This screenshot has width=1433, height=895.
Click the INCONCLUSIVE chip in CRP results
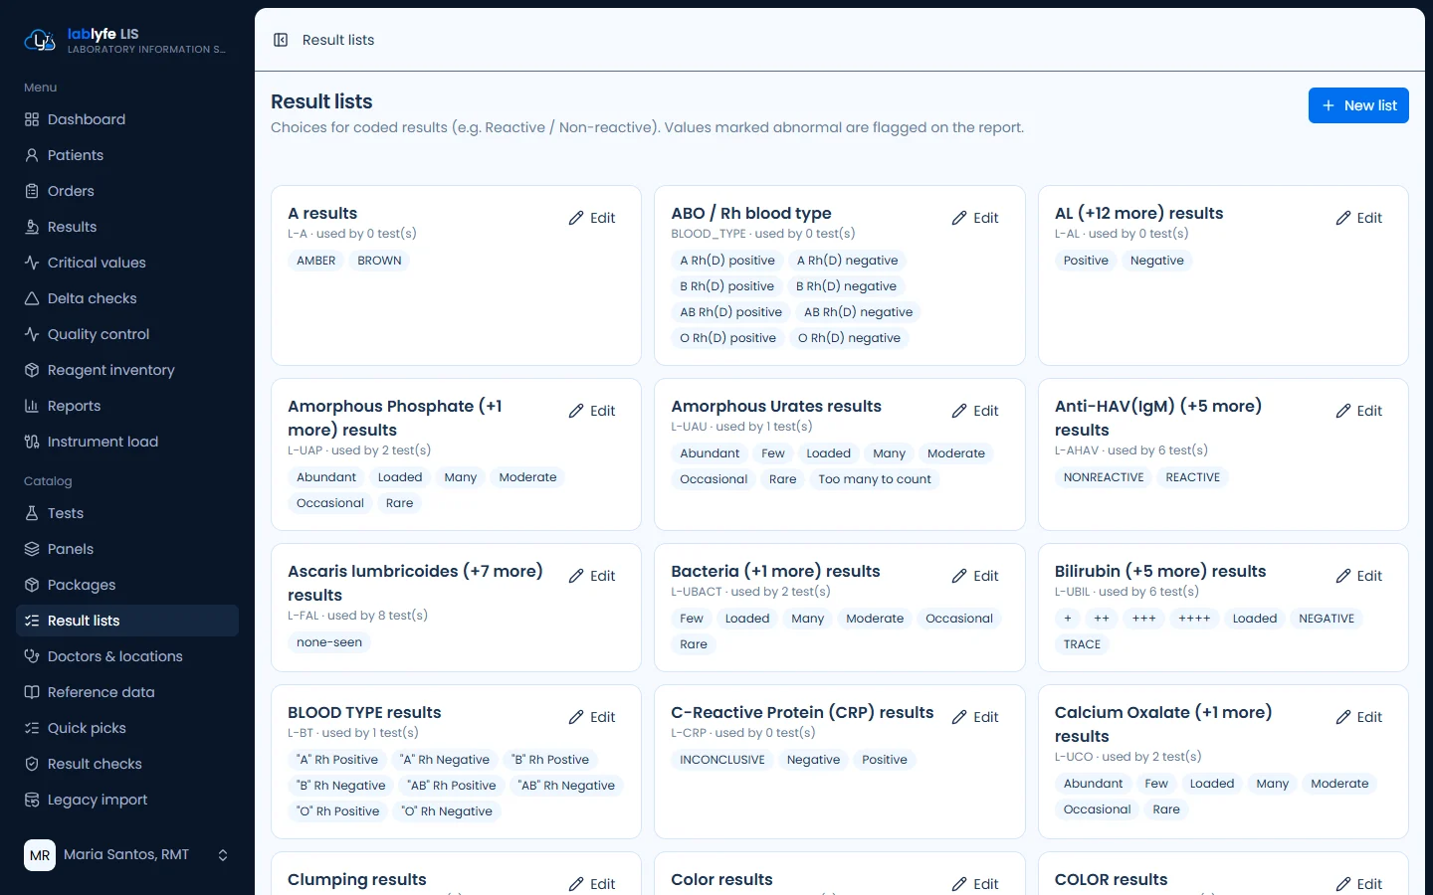click(x=722, y=760)
